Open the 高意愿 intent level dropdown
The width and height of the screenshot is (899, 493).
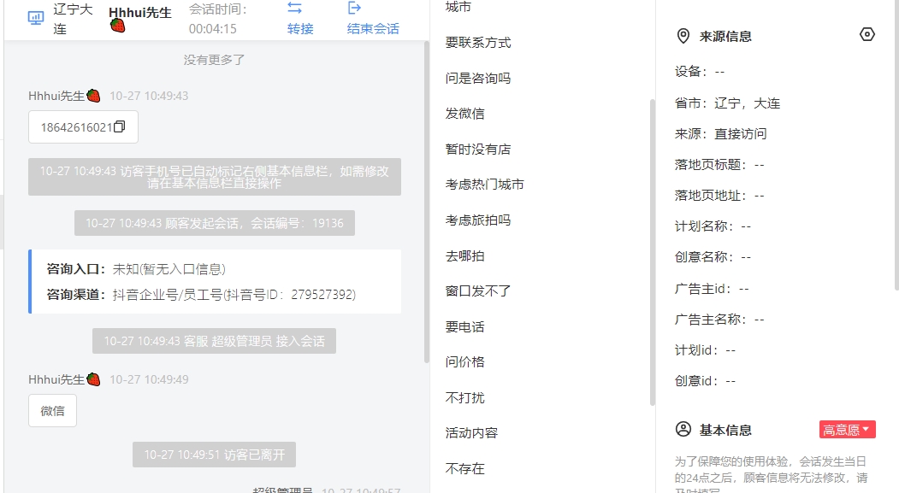pos(847,430)
